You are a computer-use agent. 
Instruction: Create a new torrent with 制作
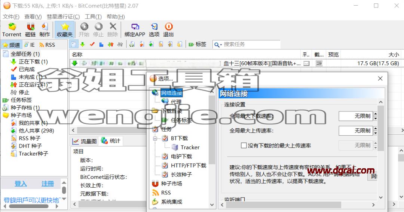45,30
